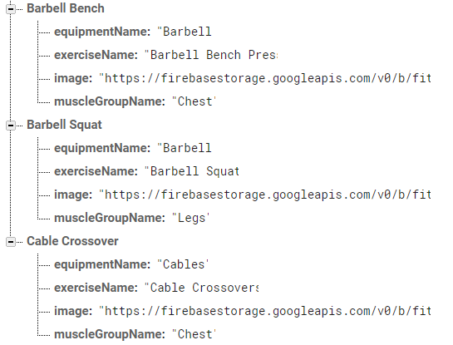Click image URL value under Barbell Bench
Image resolution: width=453 pixels, height=345 pixels.
(265, 78)
